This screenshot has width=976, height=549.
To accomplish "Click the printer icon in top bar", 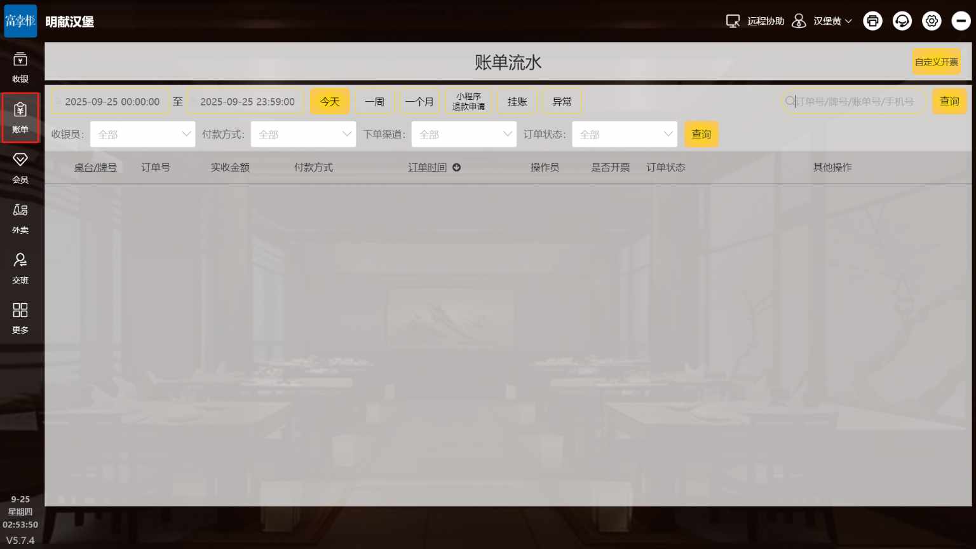I will click(x=872, y=21).
